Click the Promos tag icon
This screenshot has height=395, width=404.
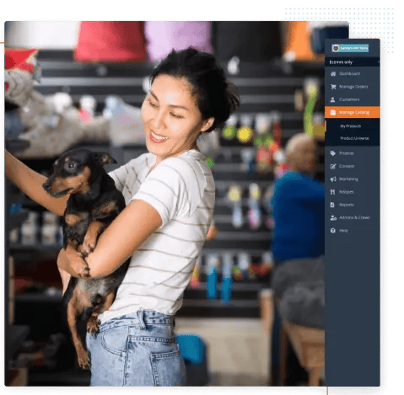tap(333, 153)
